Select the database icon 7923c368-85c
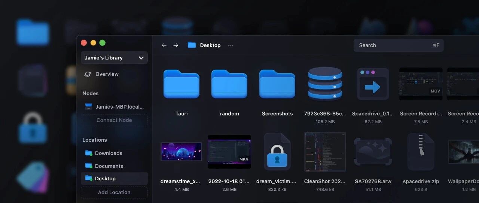Image resolution: width=479 pixels, height=203 pixels. 325,84
